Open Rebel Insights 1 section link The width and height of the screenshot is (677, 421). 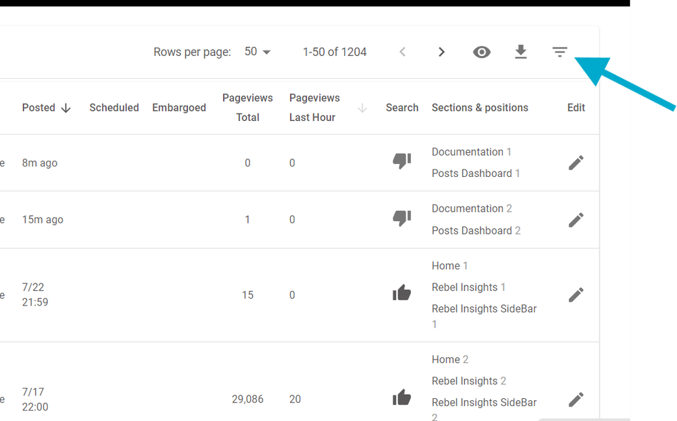pos(465,288)
